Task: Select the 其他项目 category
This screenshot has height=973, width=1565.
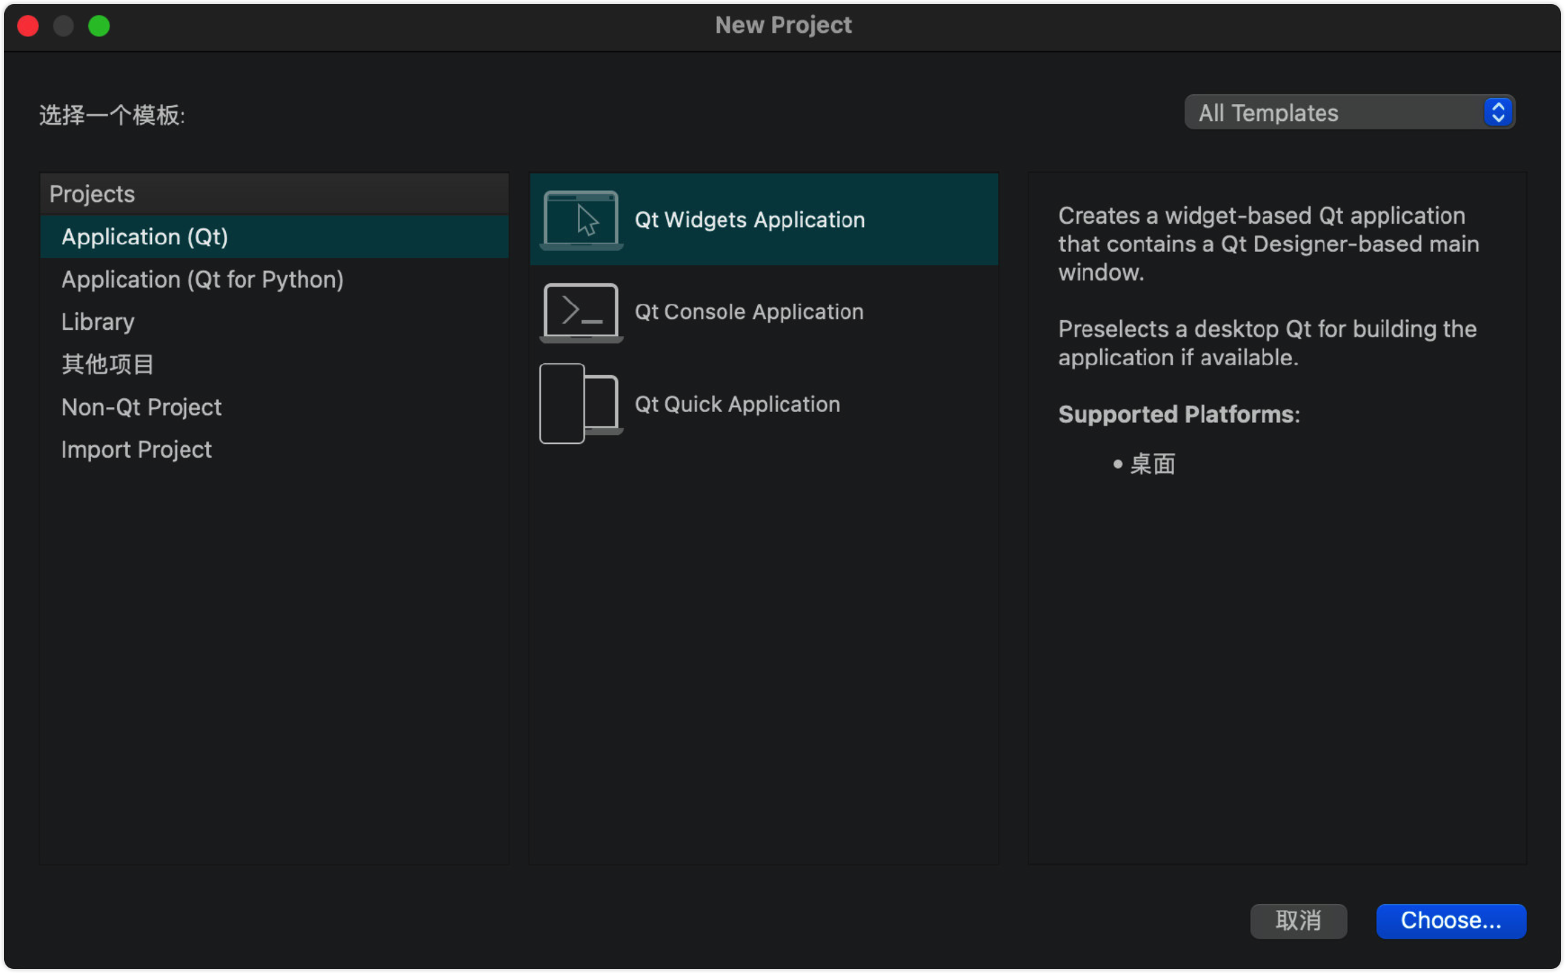Action: tap(107, 364)
